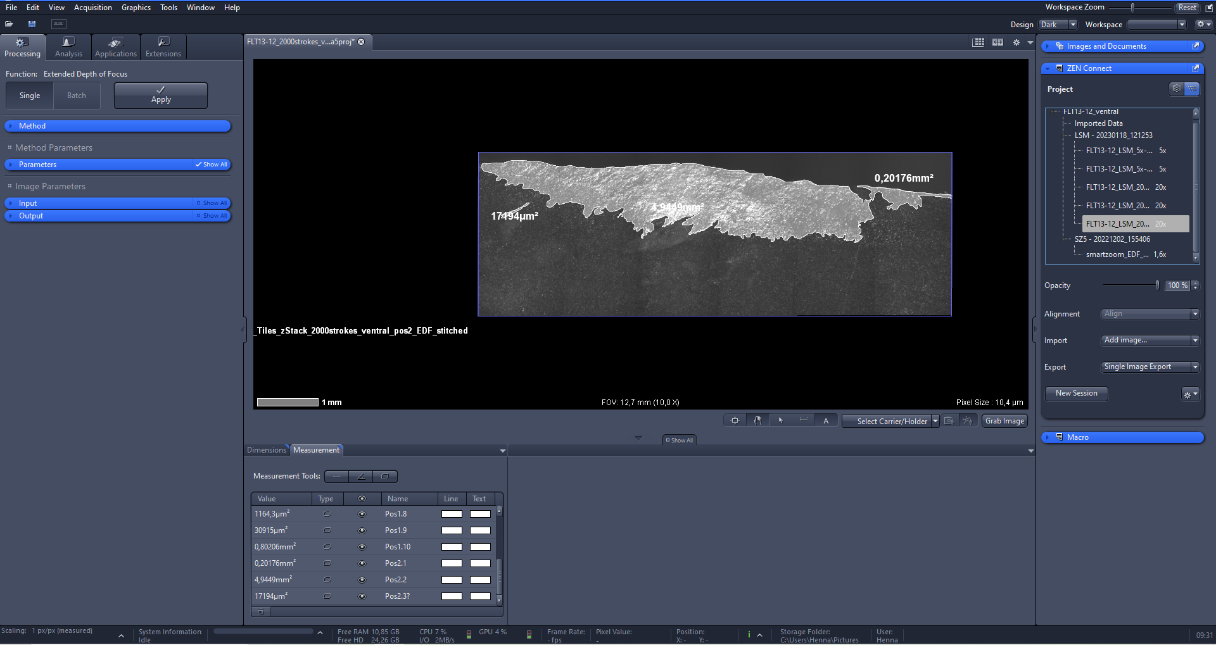Viewport: 1216px width, 645px height.
Task: Undock the ZEN Connect panel
Action: point(1195,68)
